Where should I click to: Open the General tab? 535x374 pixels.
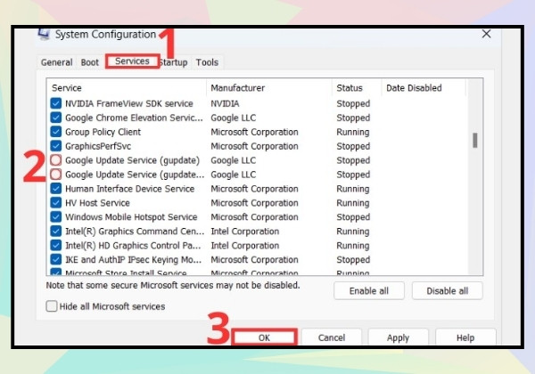coord(57,62)
